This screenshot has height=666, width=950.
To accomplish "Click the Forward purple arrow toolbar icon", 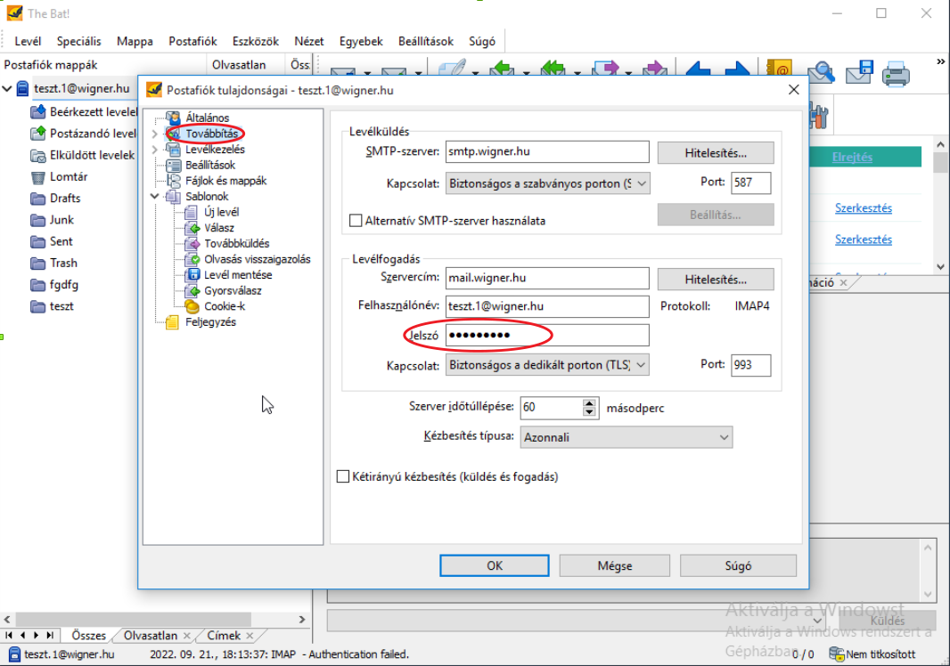I will (605, 69).
